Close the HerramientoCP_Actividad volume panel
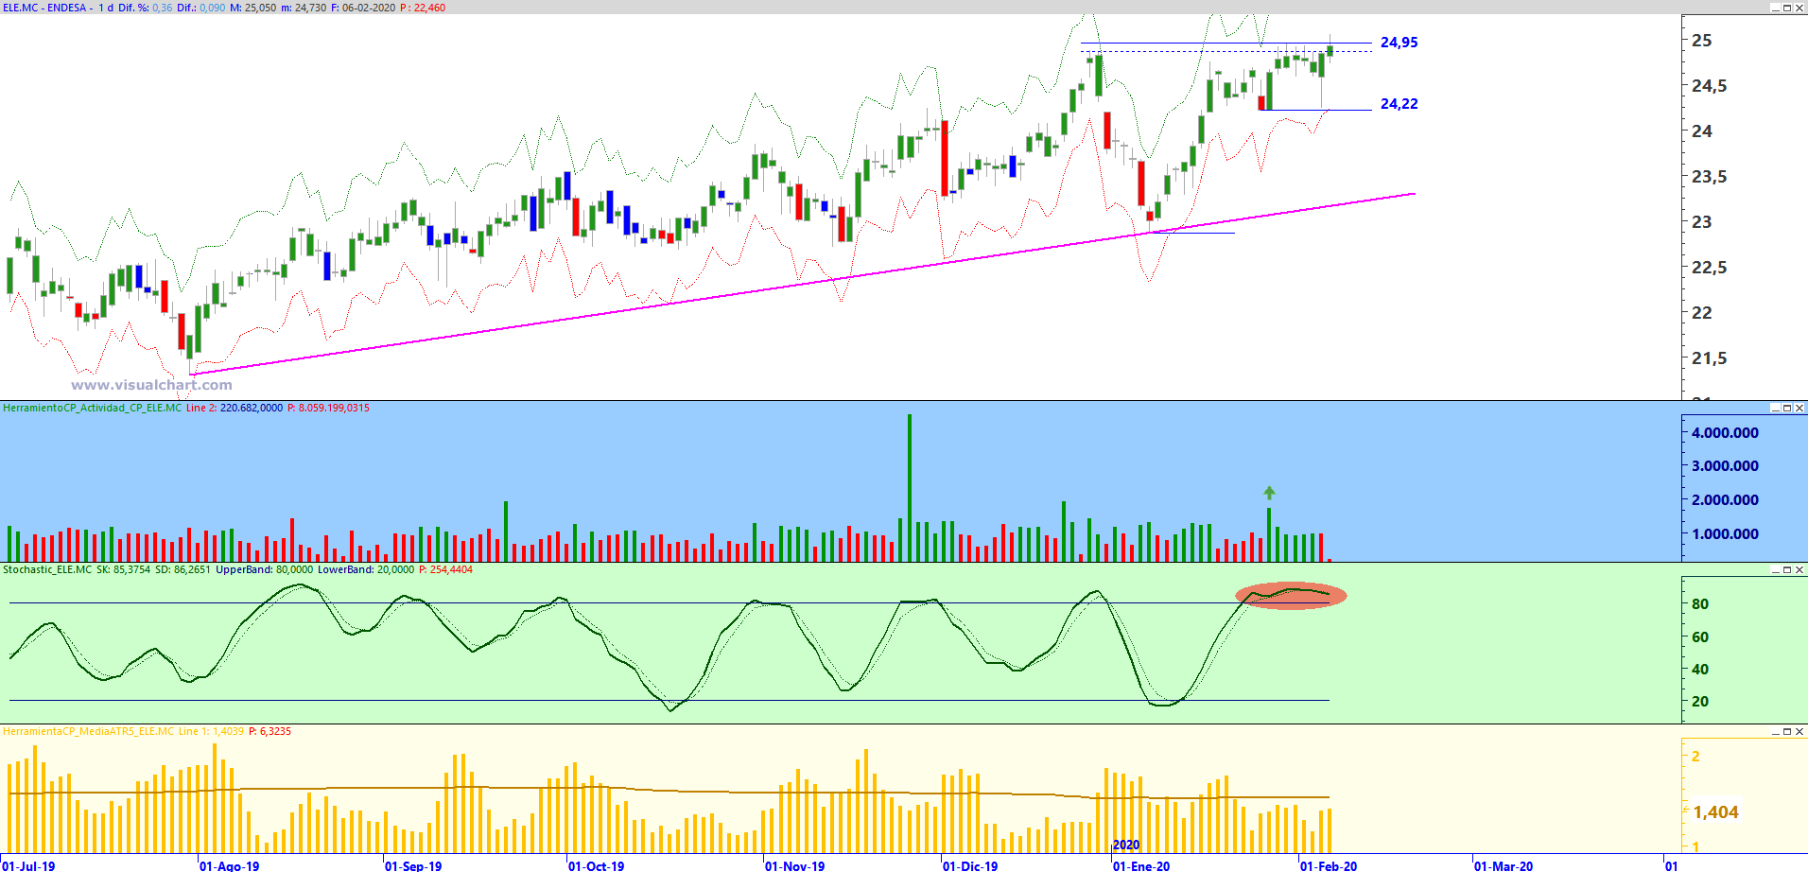This screenshot has width=1808, height=872. (x=1799, y=408)
